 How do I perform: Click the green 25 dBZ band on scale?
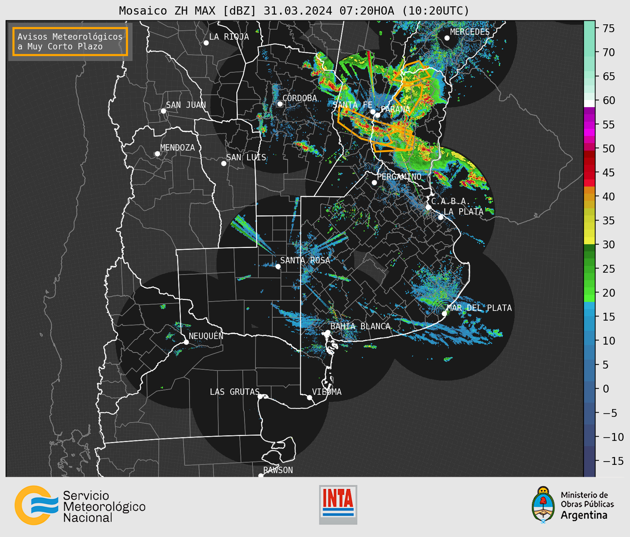[x=589, y=269]
